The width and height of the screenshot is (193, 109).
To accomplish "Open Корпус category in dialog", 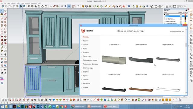I will [86, 41].
